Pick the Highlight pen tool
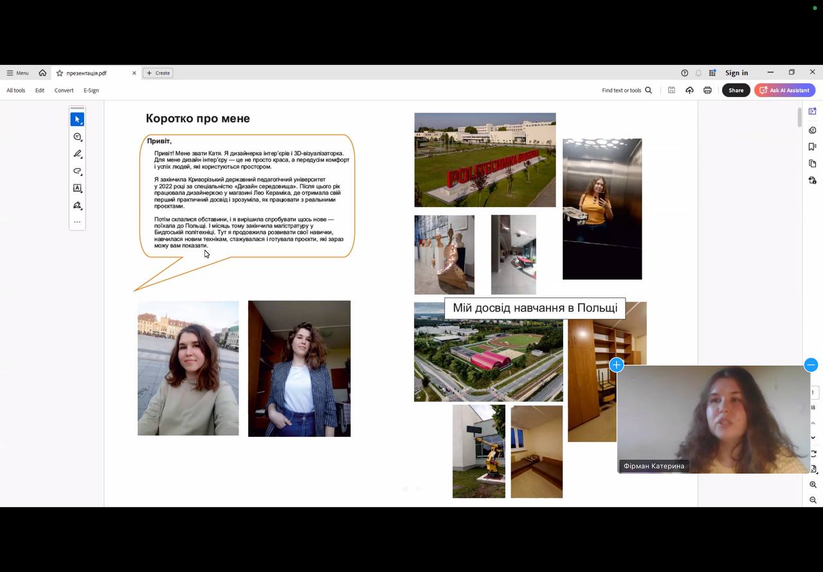The height and width of the screenshot is (572, 823). click(77, 154)
